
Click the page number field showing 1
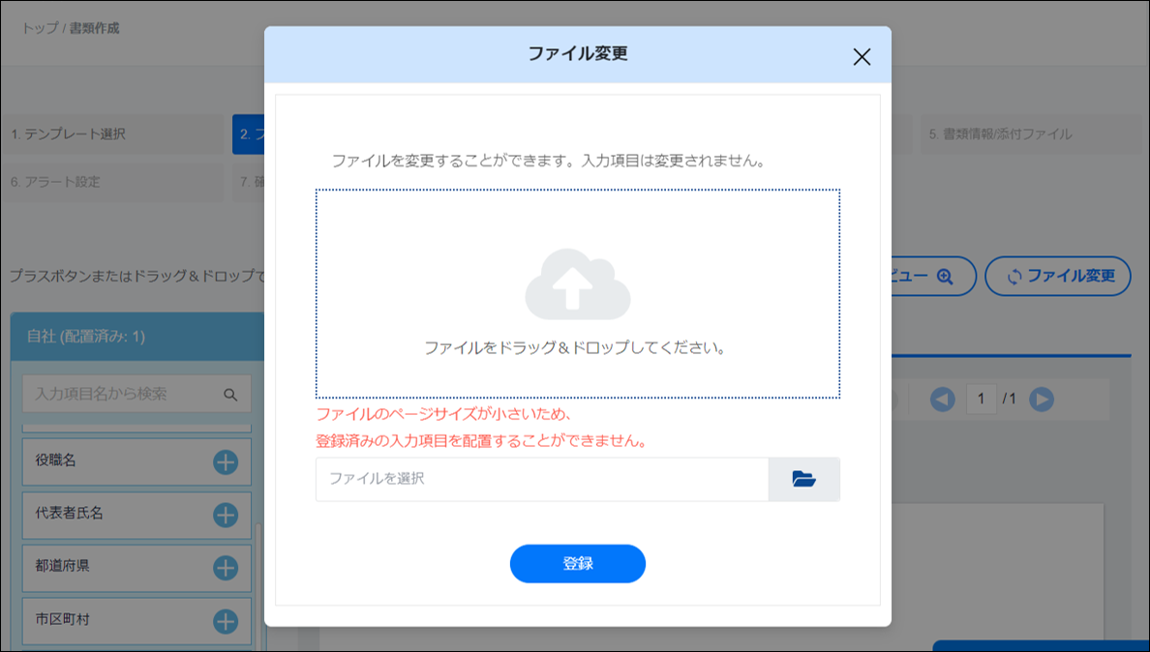(982, 400)
